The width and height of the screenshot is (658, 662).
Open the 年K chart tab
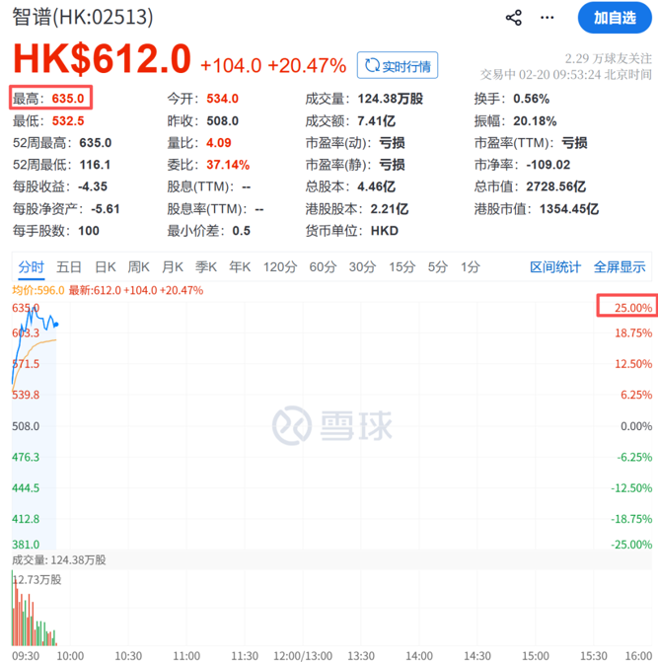pos(240,266)
